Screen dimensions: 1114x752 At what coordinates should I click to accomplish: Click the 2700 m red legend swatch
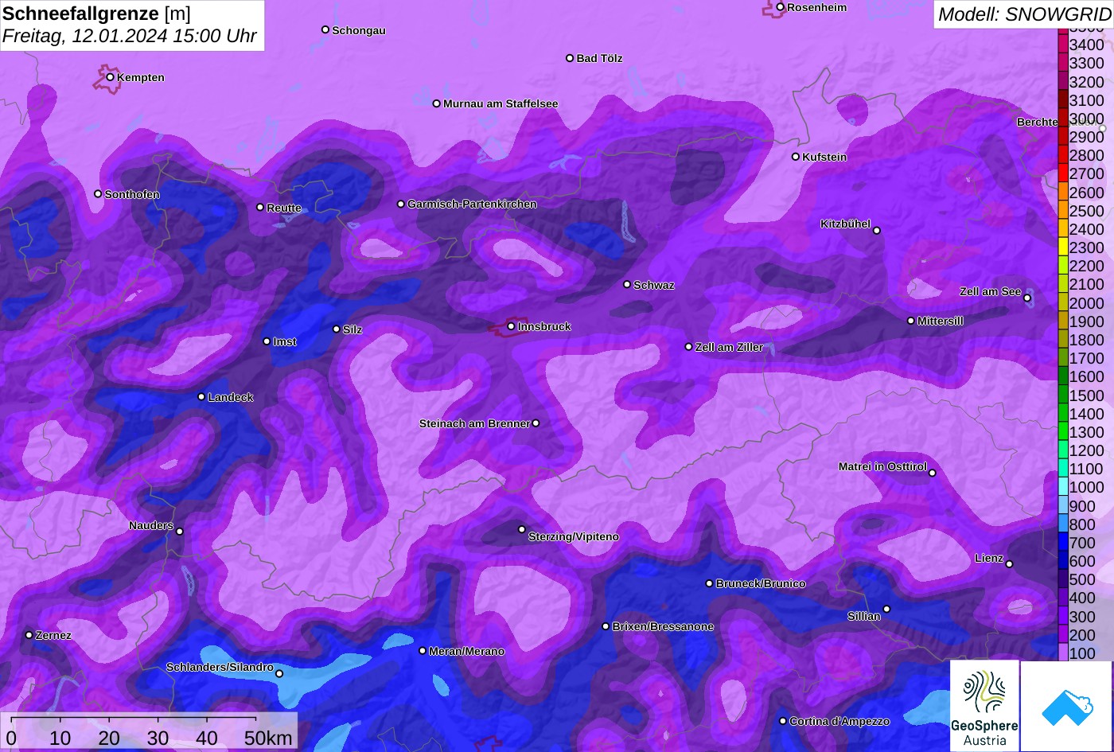(1062, 173)
